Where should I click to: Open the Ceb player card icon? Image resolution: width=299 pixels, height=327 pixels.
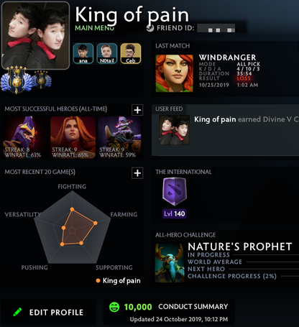click(131, 54)
